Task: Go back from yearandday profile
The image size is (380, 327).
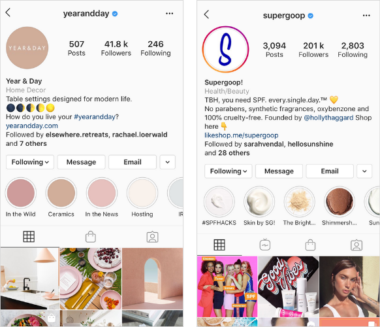Action: click(8, 12)
